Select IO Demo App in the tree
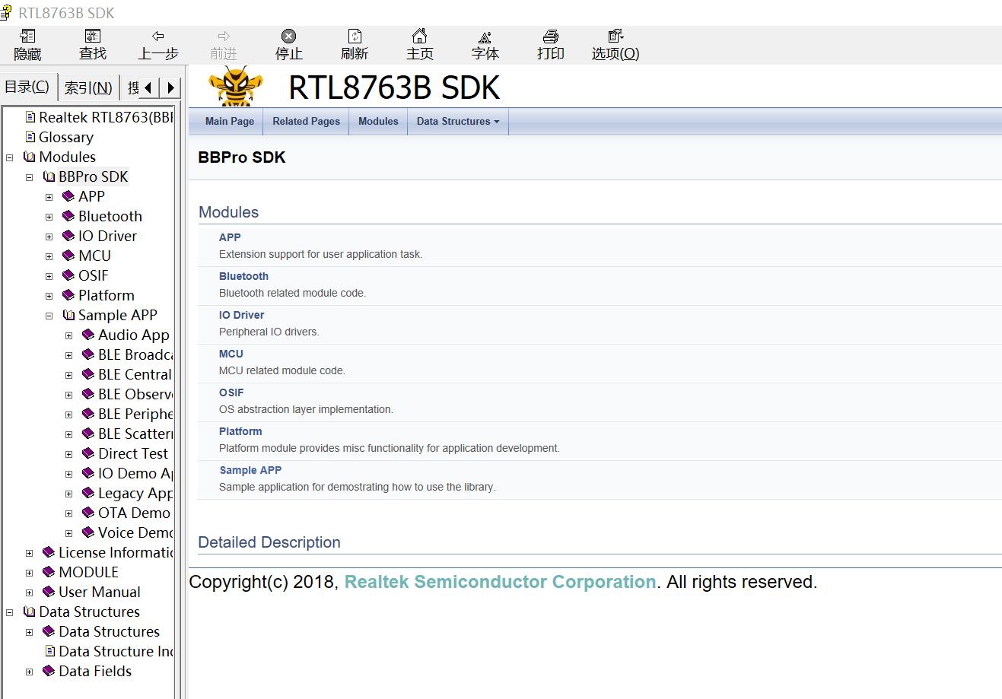Viewport: 1002px width, 699px height. tap(135, 473)
